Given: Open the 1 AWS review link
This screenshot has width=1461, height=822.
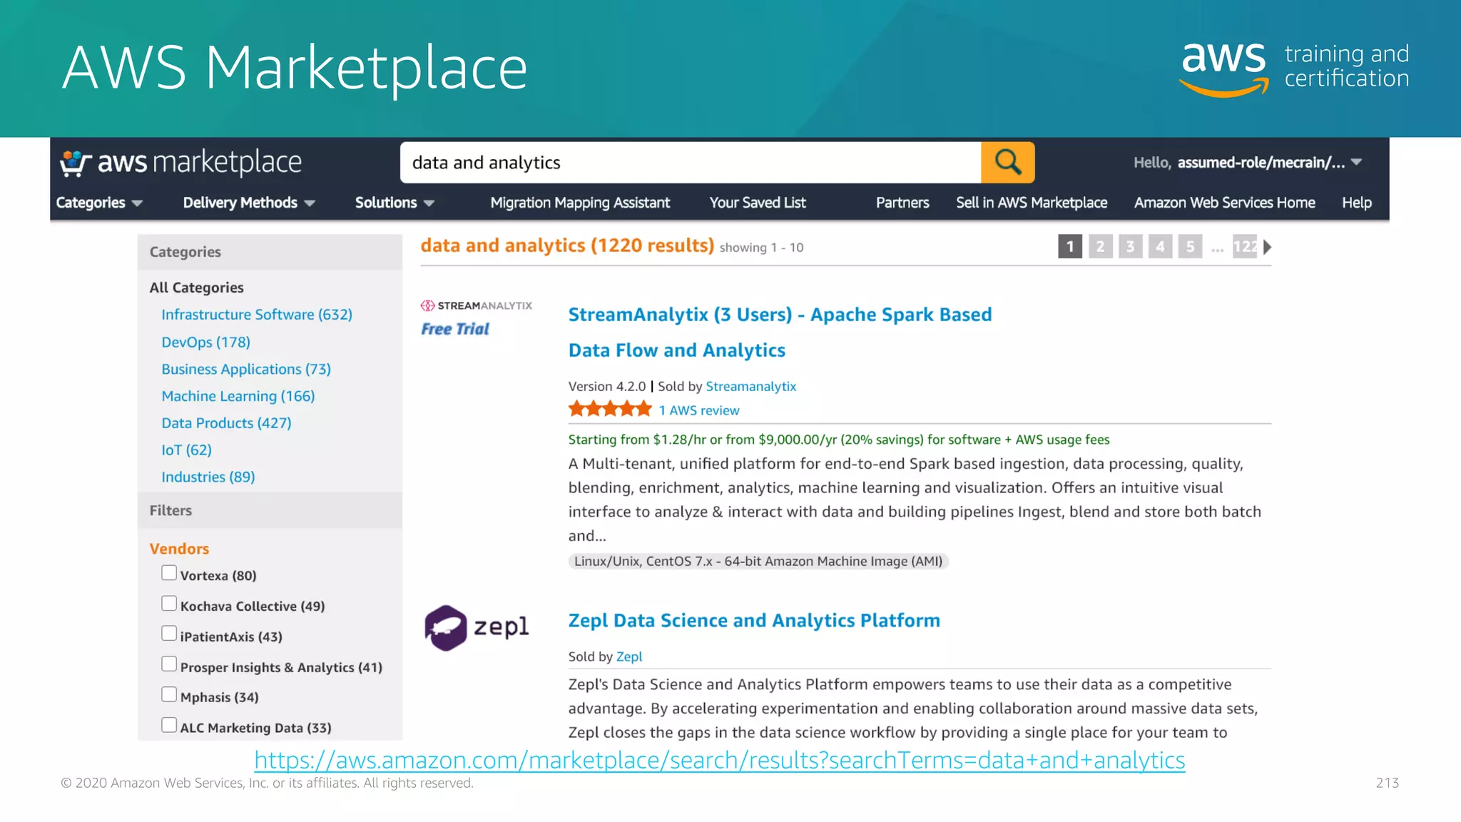Looking at the screenshot, I should (698, 410).
